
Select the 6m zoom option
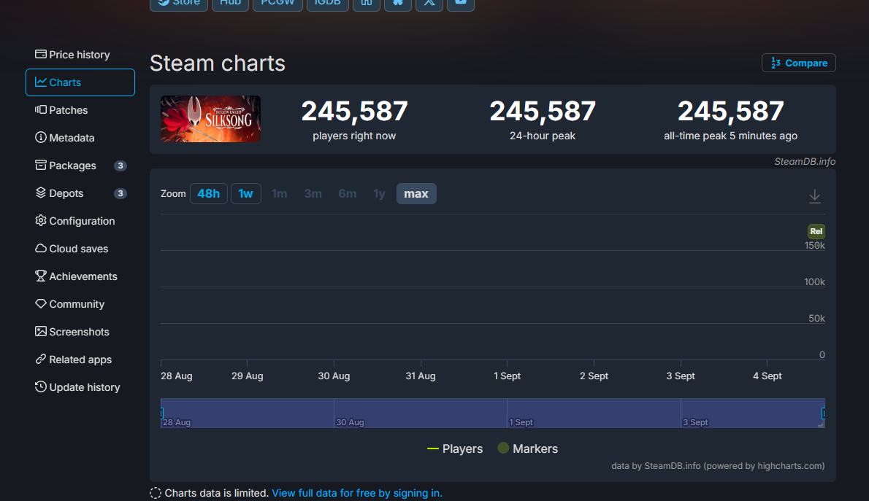click(348, 194)
